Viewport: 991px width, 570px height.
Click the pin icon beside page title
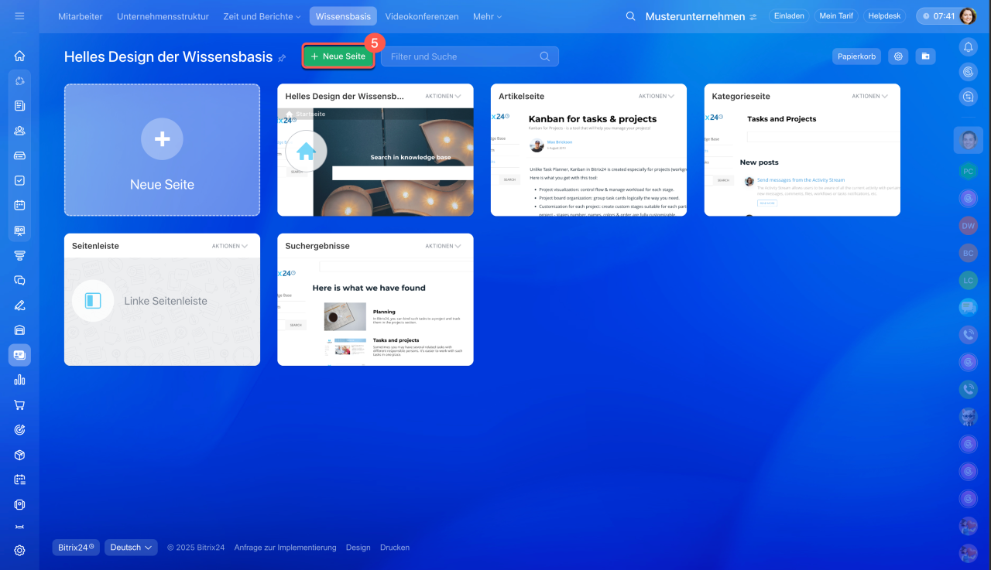282,58
